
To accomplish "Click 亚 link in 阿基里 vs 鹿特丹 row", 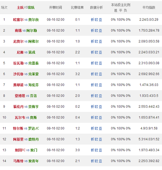I will 100,139.
